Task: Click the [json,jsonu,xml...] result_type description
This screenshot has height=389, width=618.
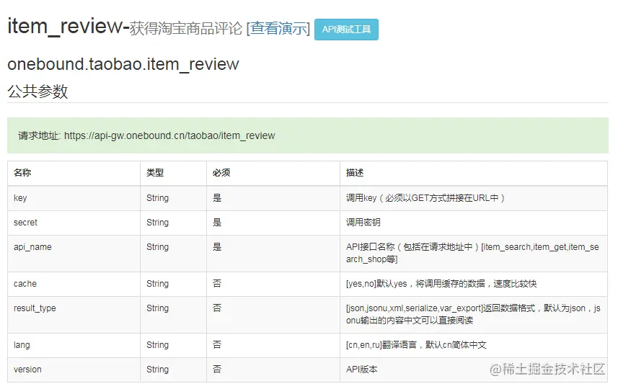Action: coord(473,314)
